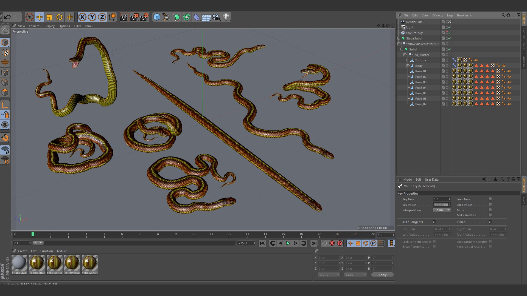Expand the Tongue object hierarchy

click(408, 60)
